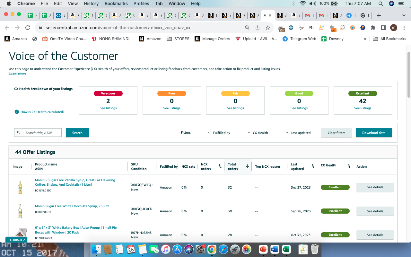The height and width of the screenshot is (257, 411).
Task: Open the Chrome profile avatar "m"
Action: [x=394, y=28]
